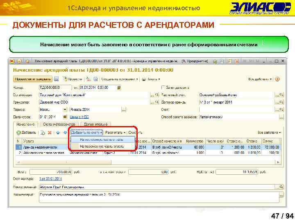
Task: Click the 1C logo icon in title bar
Action: click(12, 61)
